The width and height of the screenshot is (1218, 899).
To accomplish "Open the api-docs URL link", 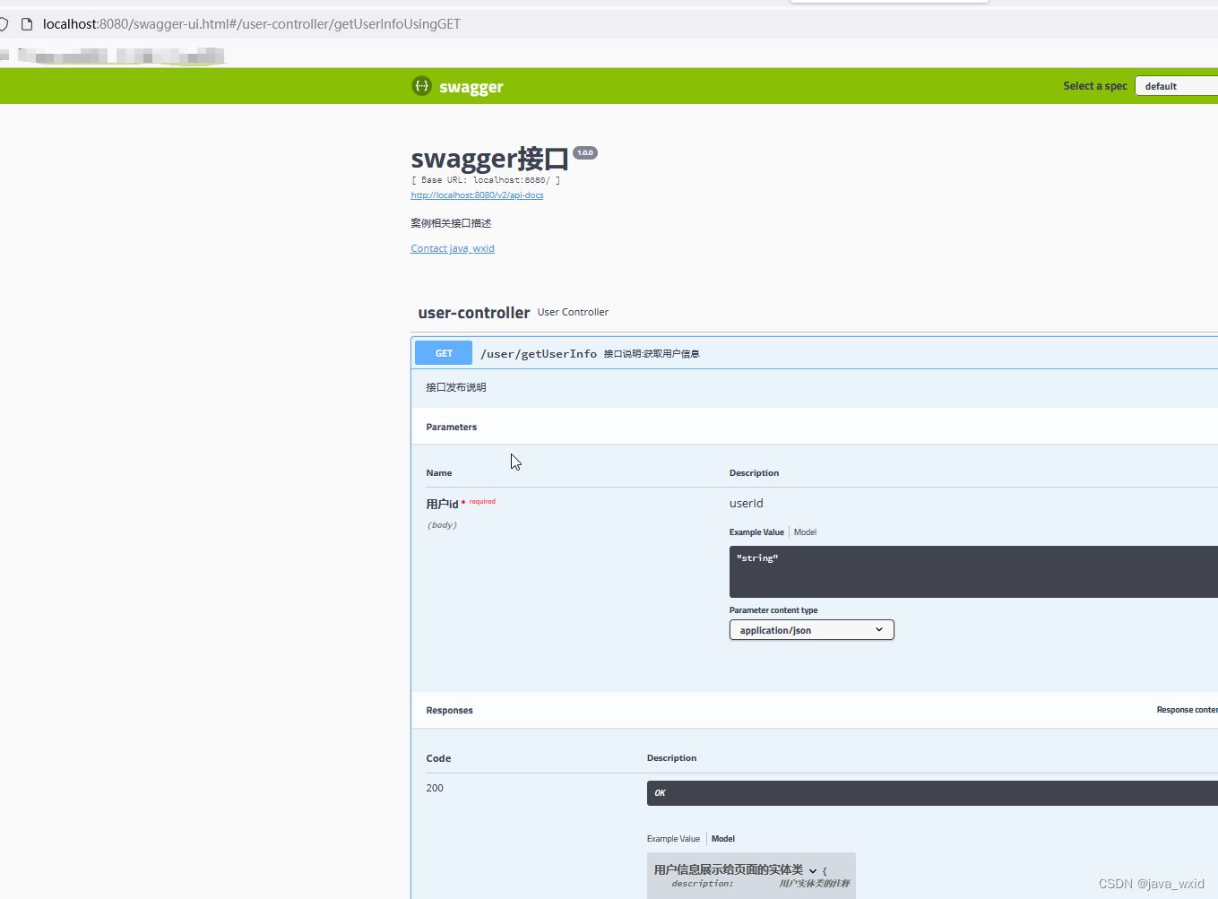I will click(477, 195).
